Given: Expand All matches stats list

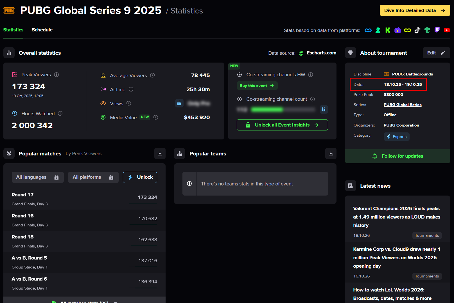Looking at the screenshot, I should (x=84, y=301).
